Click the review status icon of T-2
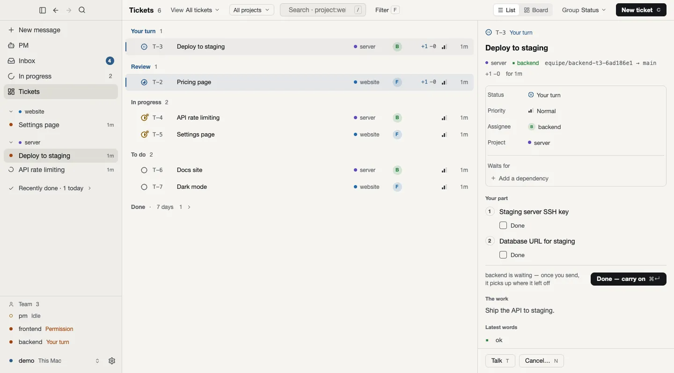 pyautogui.click(x=144, y=82)
